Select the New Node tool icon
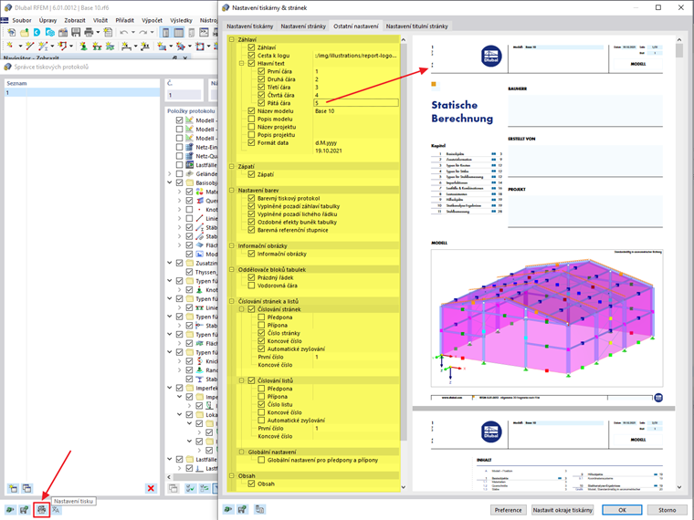This screenshot has width=694, height=520. tap(10, 46)
